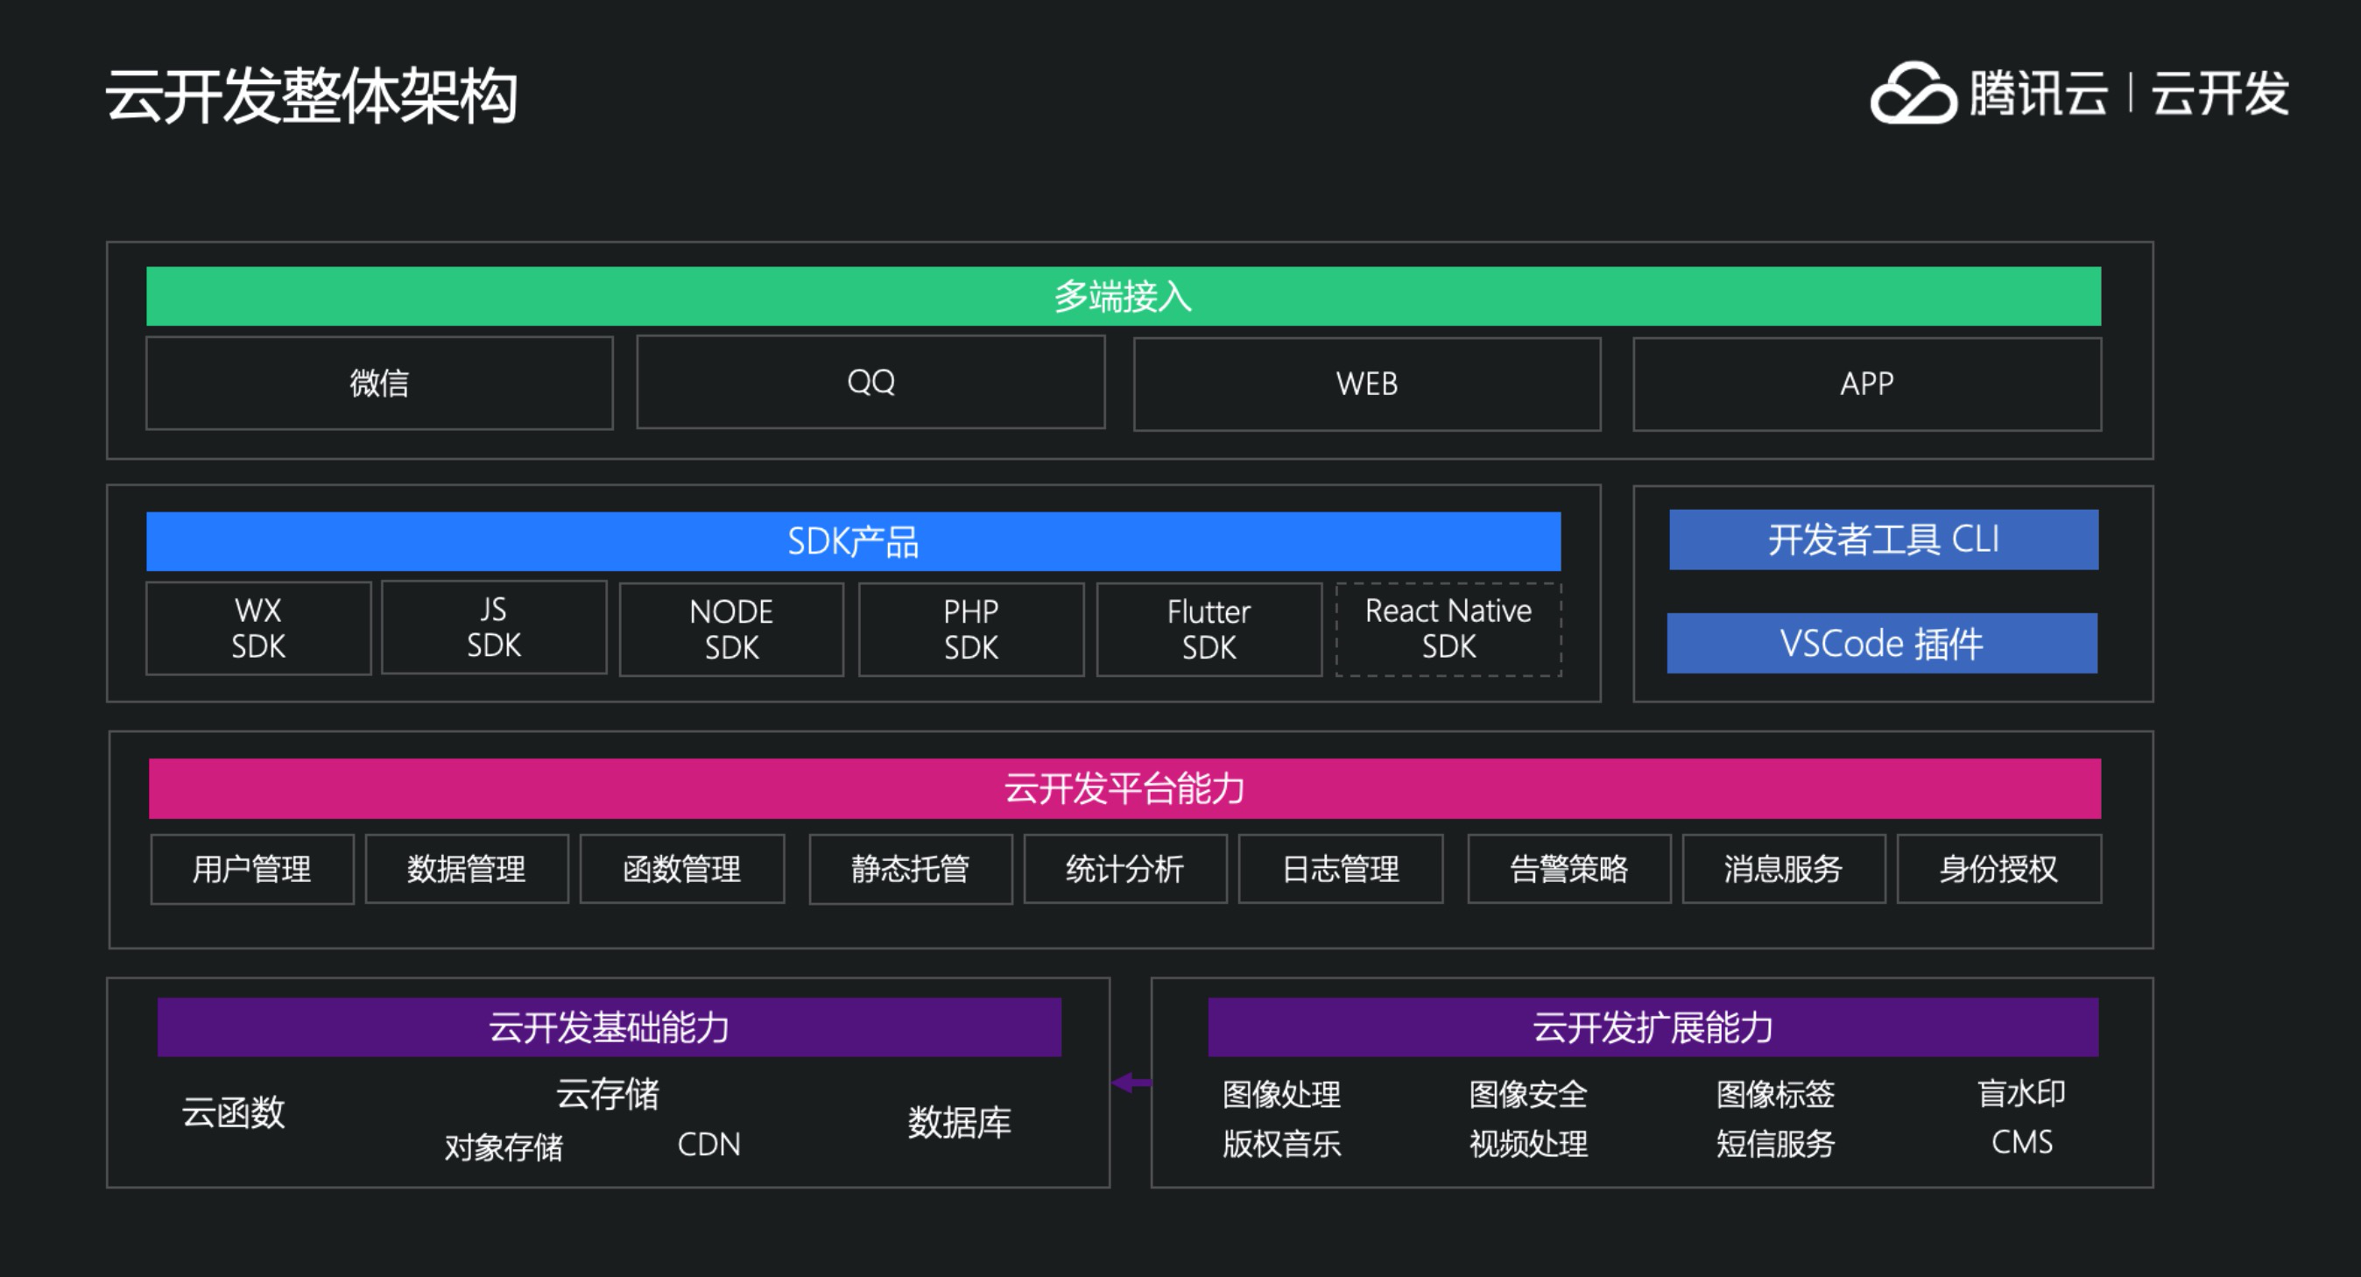Click the WEB access block
This screenshot has height=1277, width=2361.
pos(1365,384)
